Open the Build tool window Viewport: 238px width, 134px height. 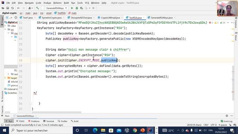click(x=74, y=121)
